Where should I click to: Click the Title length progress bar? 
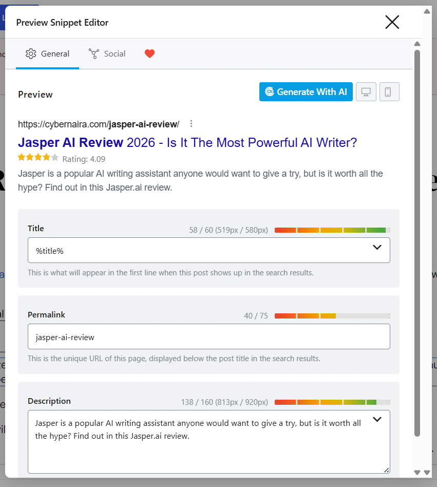tap(332, 230)
